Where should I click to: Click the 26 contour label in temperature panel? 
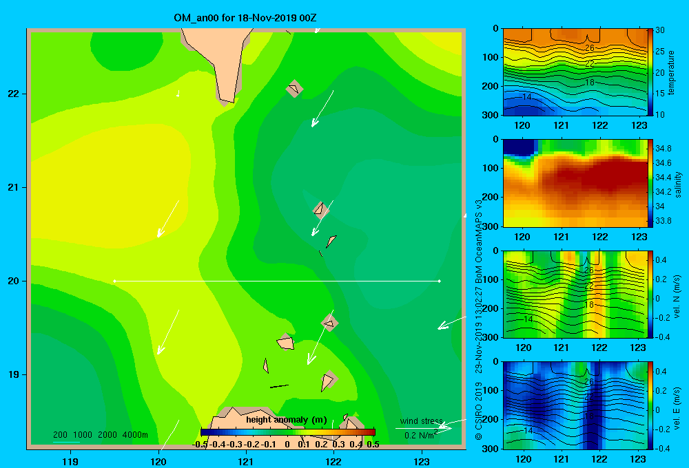coord(590,48)
